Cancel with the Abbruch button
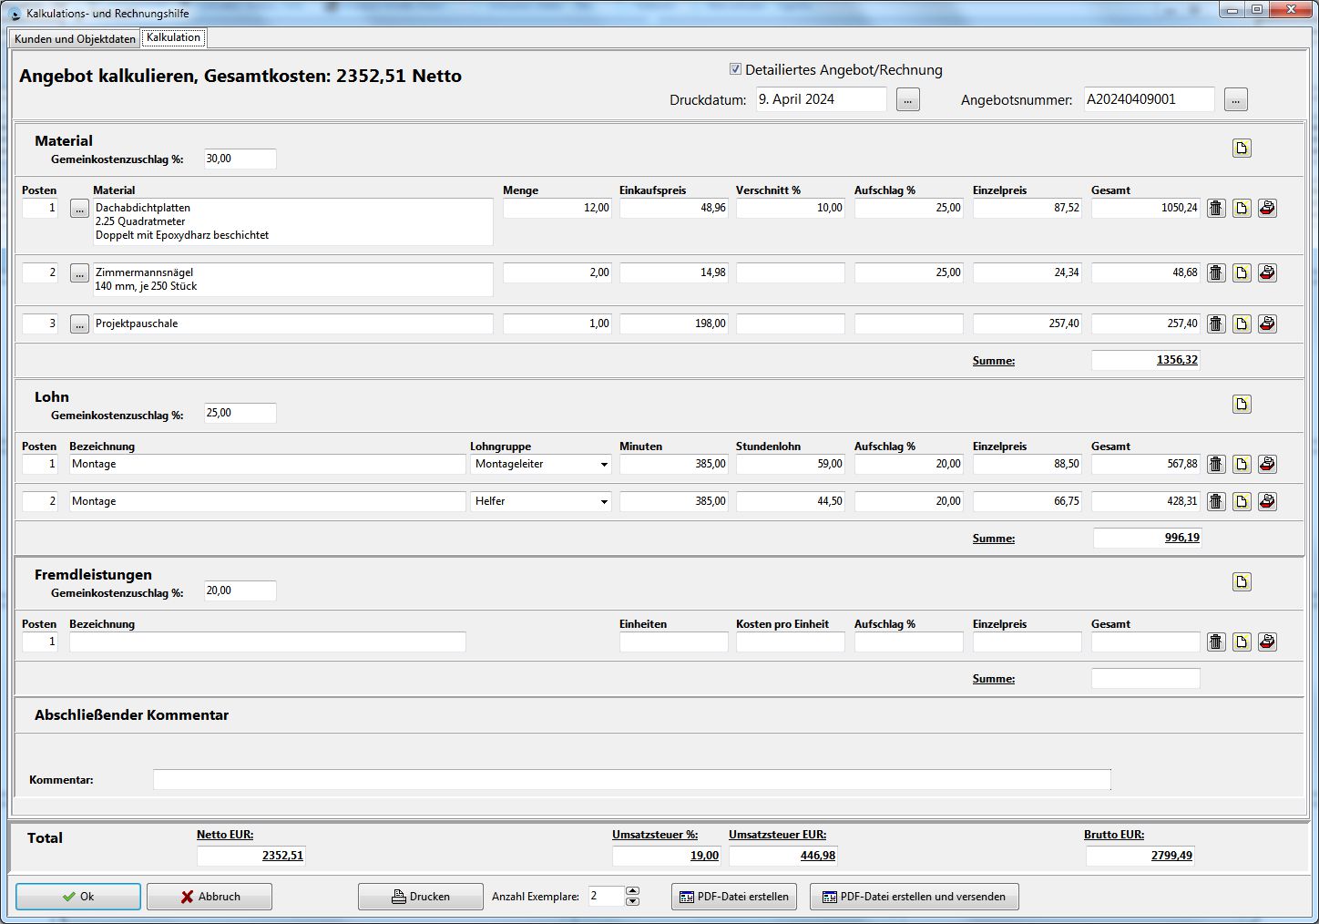The height and width of the screenshot is (924, 1319). (x=210, y=897)
